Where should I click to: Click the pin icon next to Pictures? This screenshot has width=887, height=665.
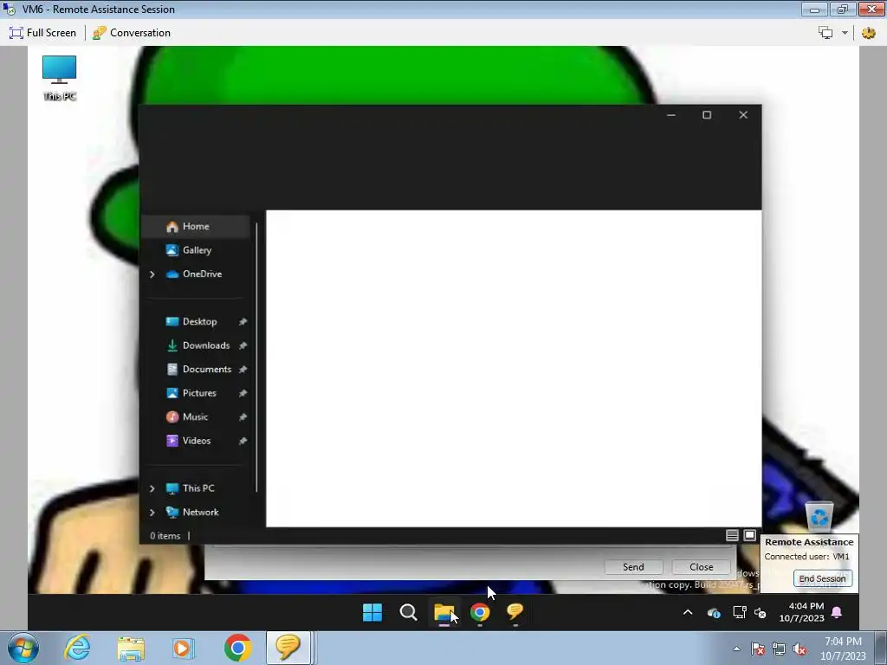click(243, 393)
